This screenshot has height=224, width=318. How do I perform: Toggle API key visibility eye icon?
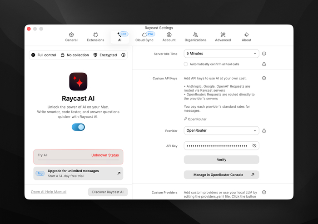pos(254,146)
